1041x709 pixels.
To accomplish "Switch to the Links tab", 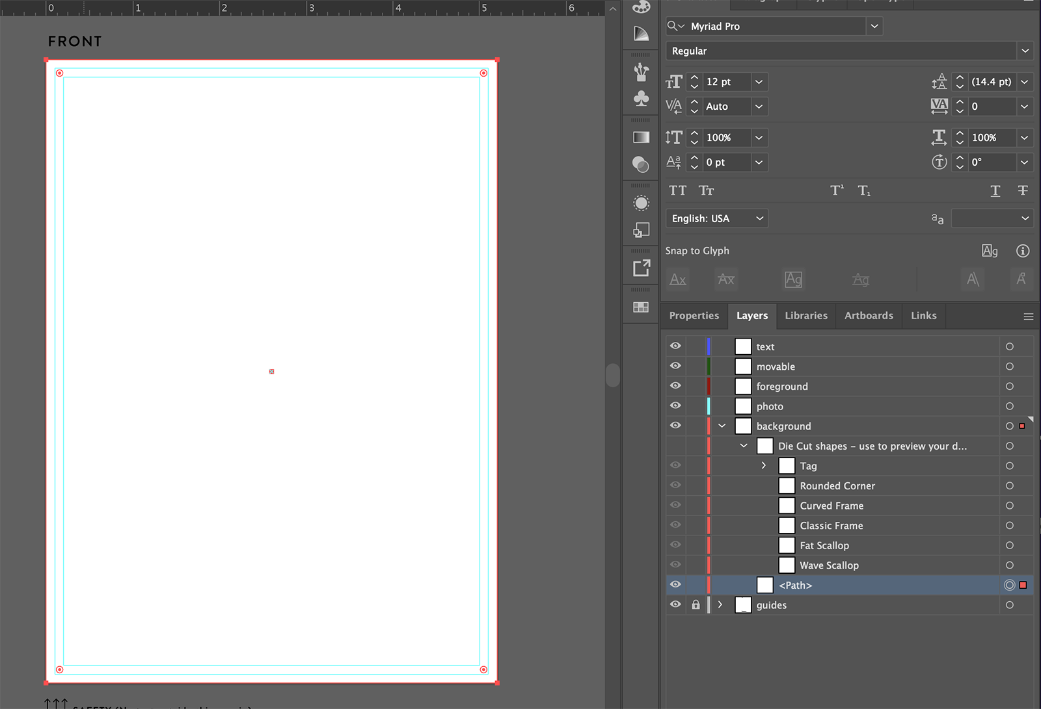I will 924,316.
